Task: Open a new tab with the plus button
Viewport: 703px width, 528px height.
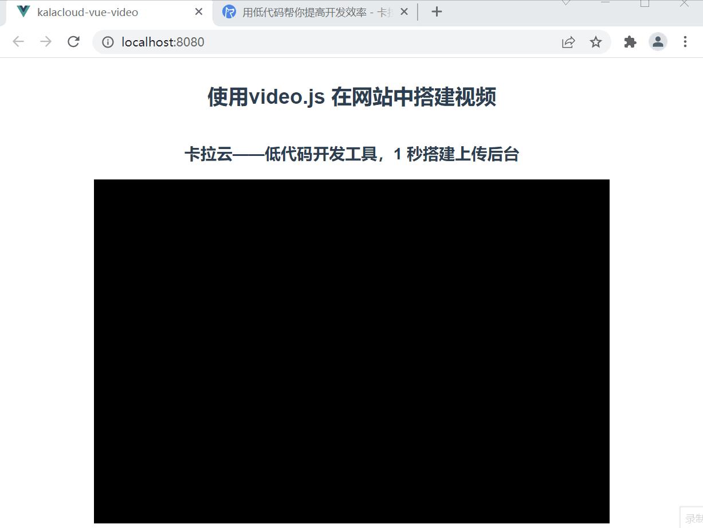Action: (436, 11)
